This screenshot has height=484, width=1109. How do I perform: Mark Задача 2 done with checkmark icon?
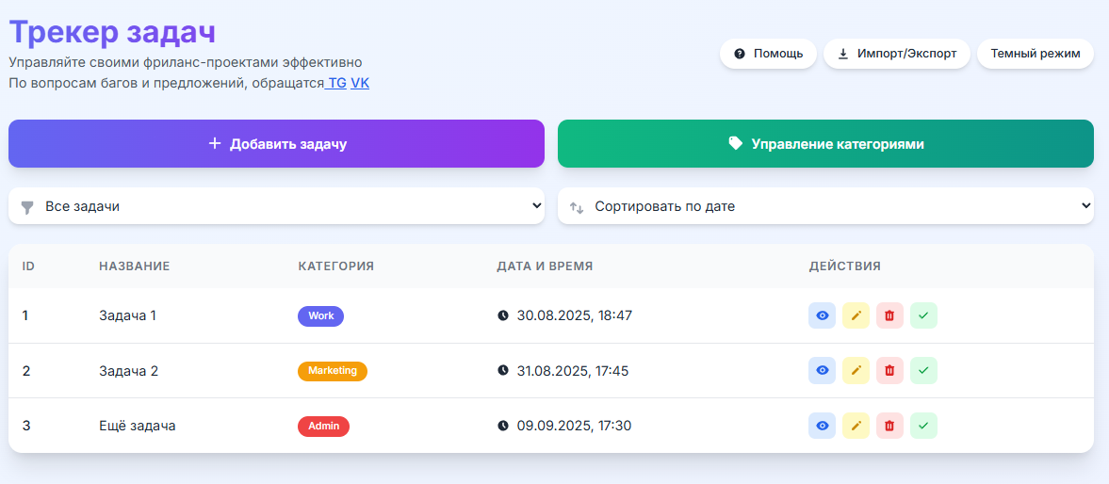point(923,371)
